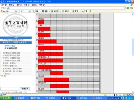Image resolution: width=134 pixels, height=100 pixels.
Task: Open 经济责任审计管理系统 in sidebar
Action: coord(11,55)
